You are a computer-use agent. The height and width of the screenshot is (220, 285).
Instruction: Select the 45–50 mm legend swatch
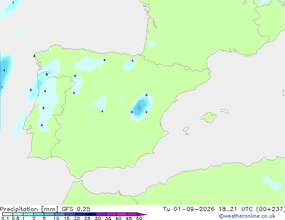[132, 214]
